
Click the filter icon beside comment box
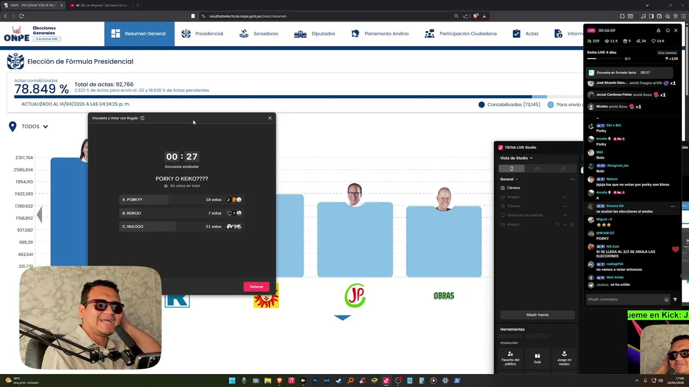(x=675, y=299)
